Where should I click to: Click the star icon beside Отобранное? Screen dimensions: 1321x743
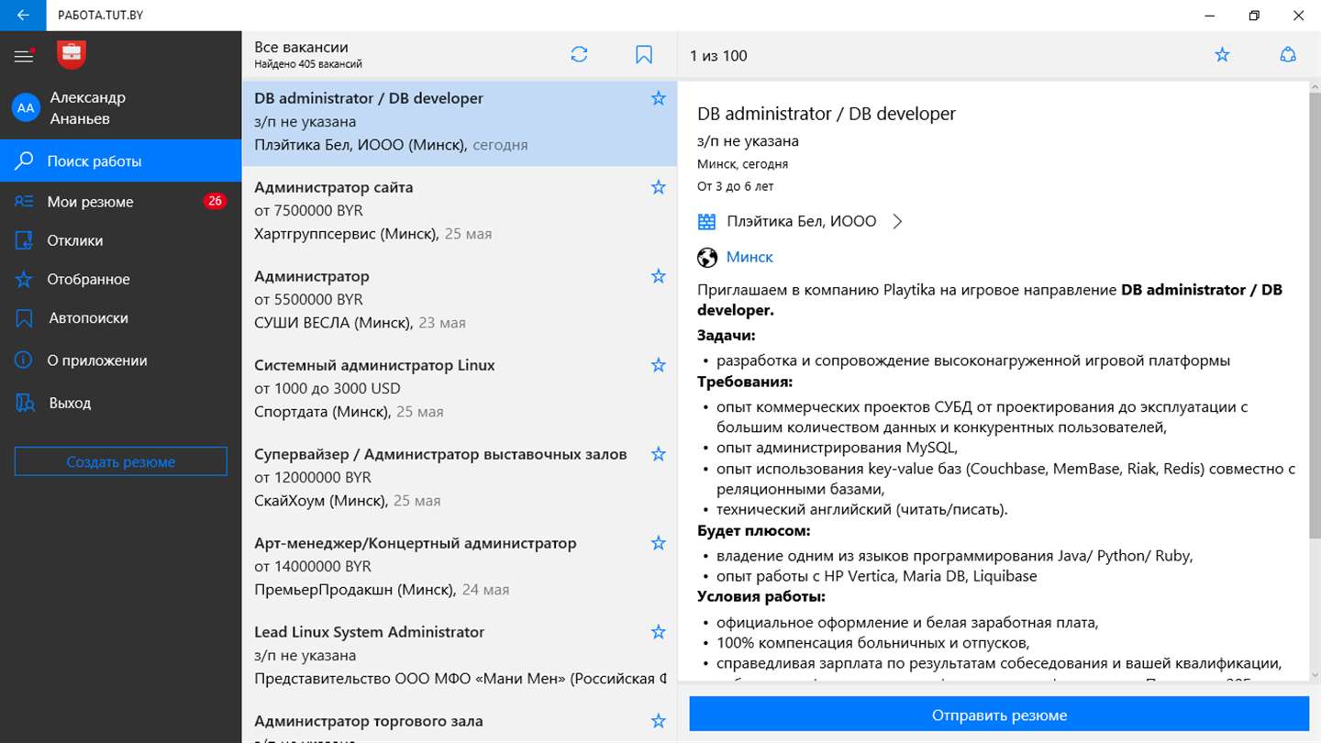click(x=25, y=280)
